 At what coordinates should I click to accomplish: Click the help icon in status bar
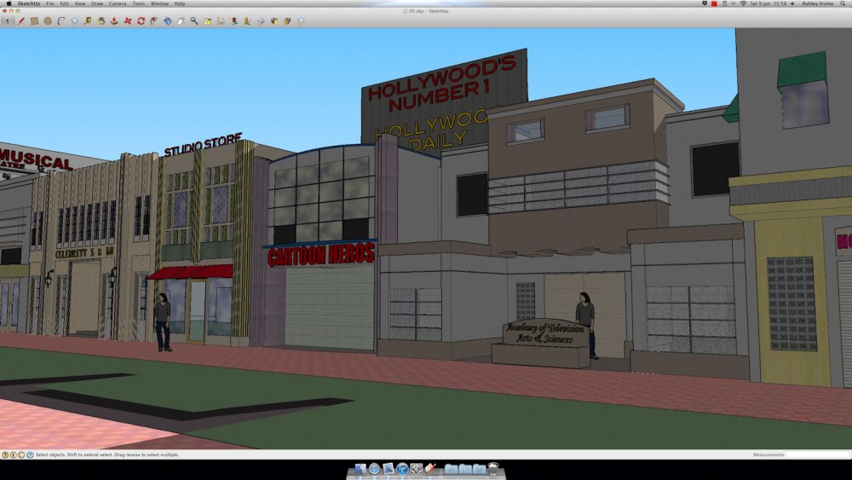coord(30,455)
